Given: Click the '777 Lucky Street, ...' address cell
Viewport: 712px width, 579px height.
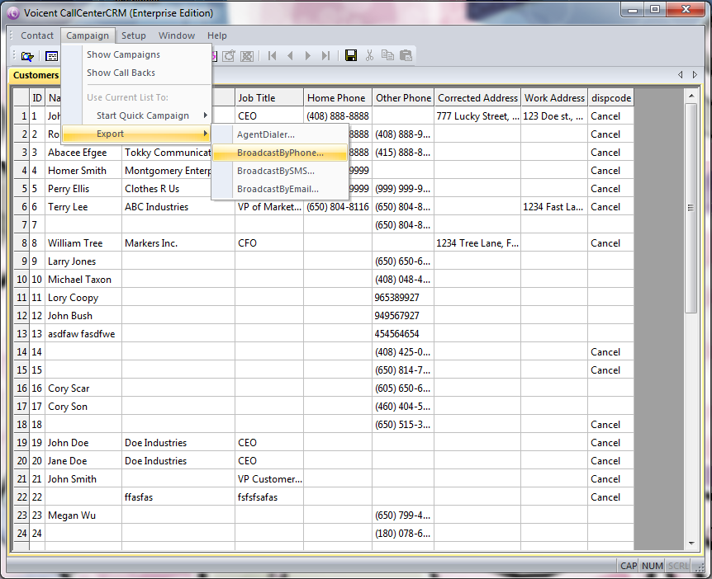Looking at the screenshot, I should [477, 116].
